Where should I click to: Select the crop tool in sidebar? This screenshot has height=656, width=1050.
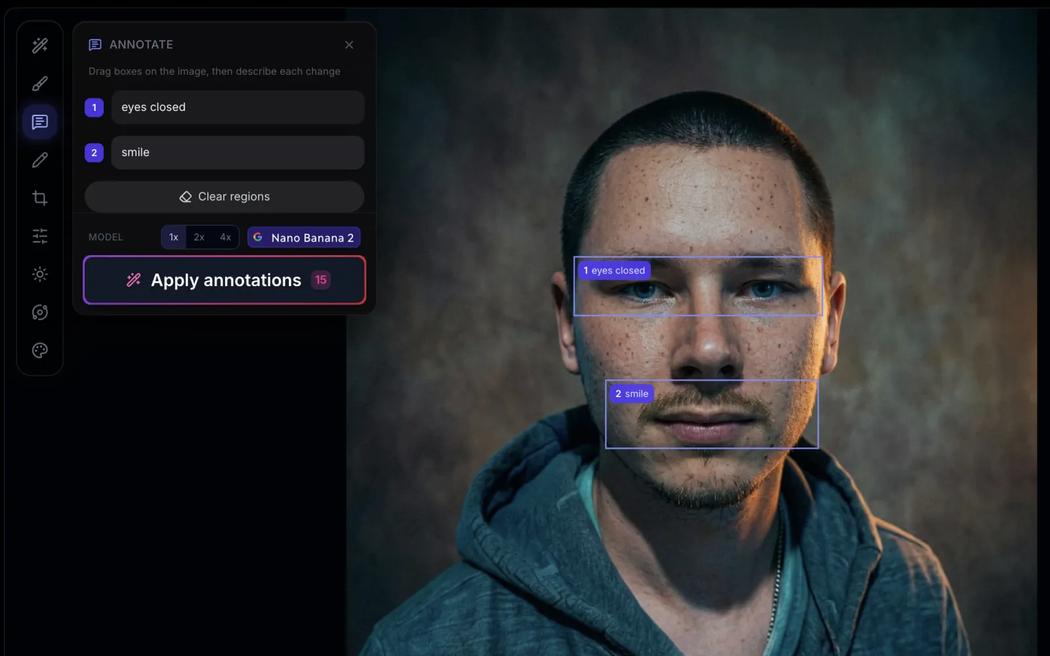pyautogui.click(x=40, y=198)
